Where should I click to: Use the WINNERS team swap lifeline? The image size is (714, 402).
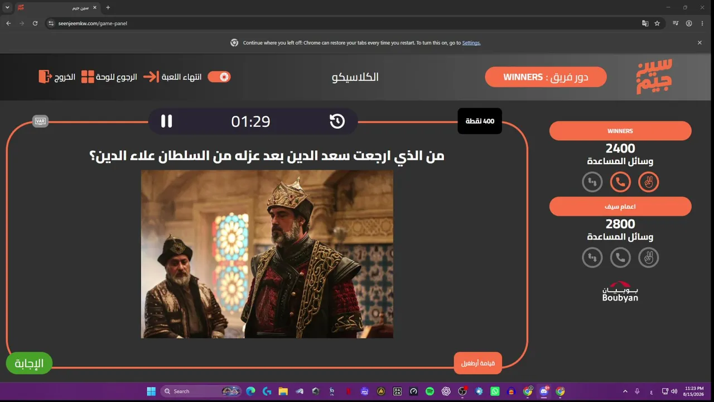592,182
